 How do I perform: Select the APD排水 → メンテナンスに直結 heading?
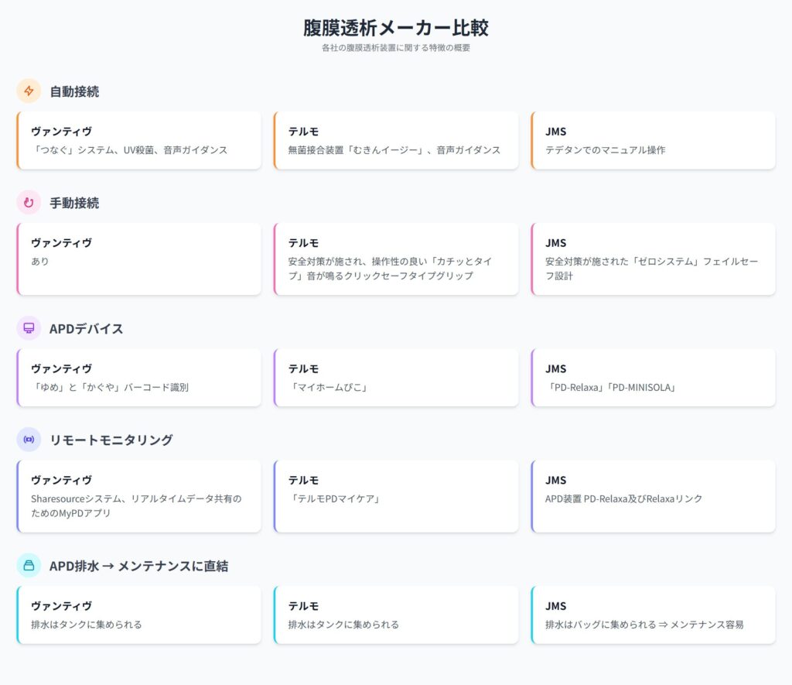tap(139, 566)
